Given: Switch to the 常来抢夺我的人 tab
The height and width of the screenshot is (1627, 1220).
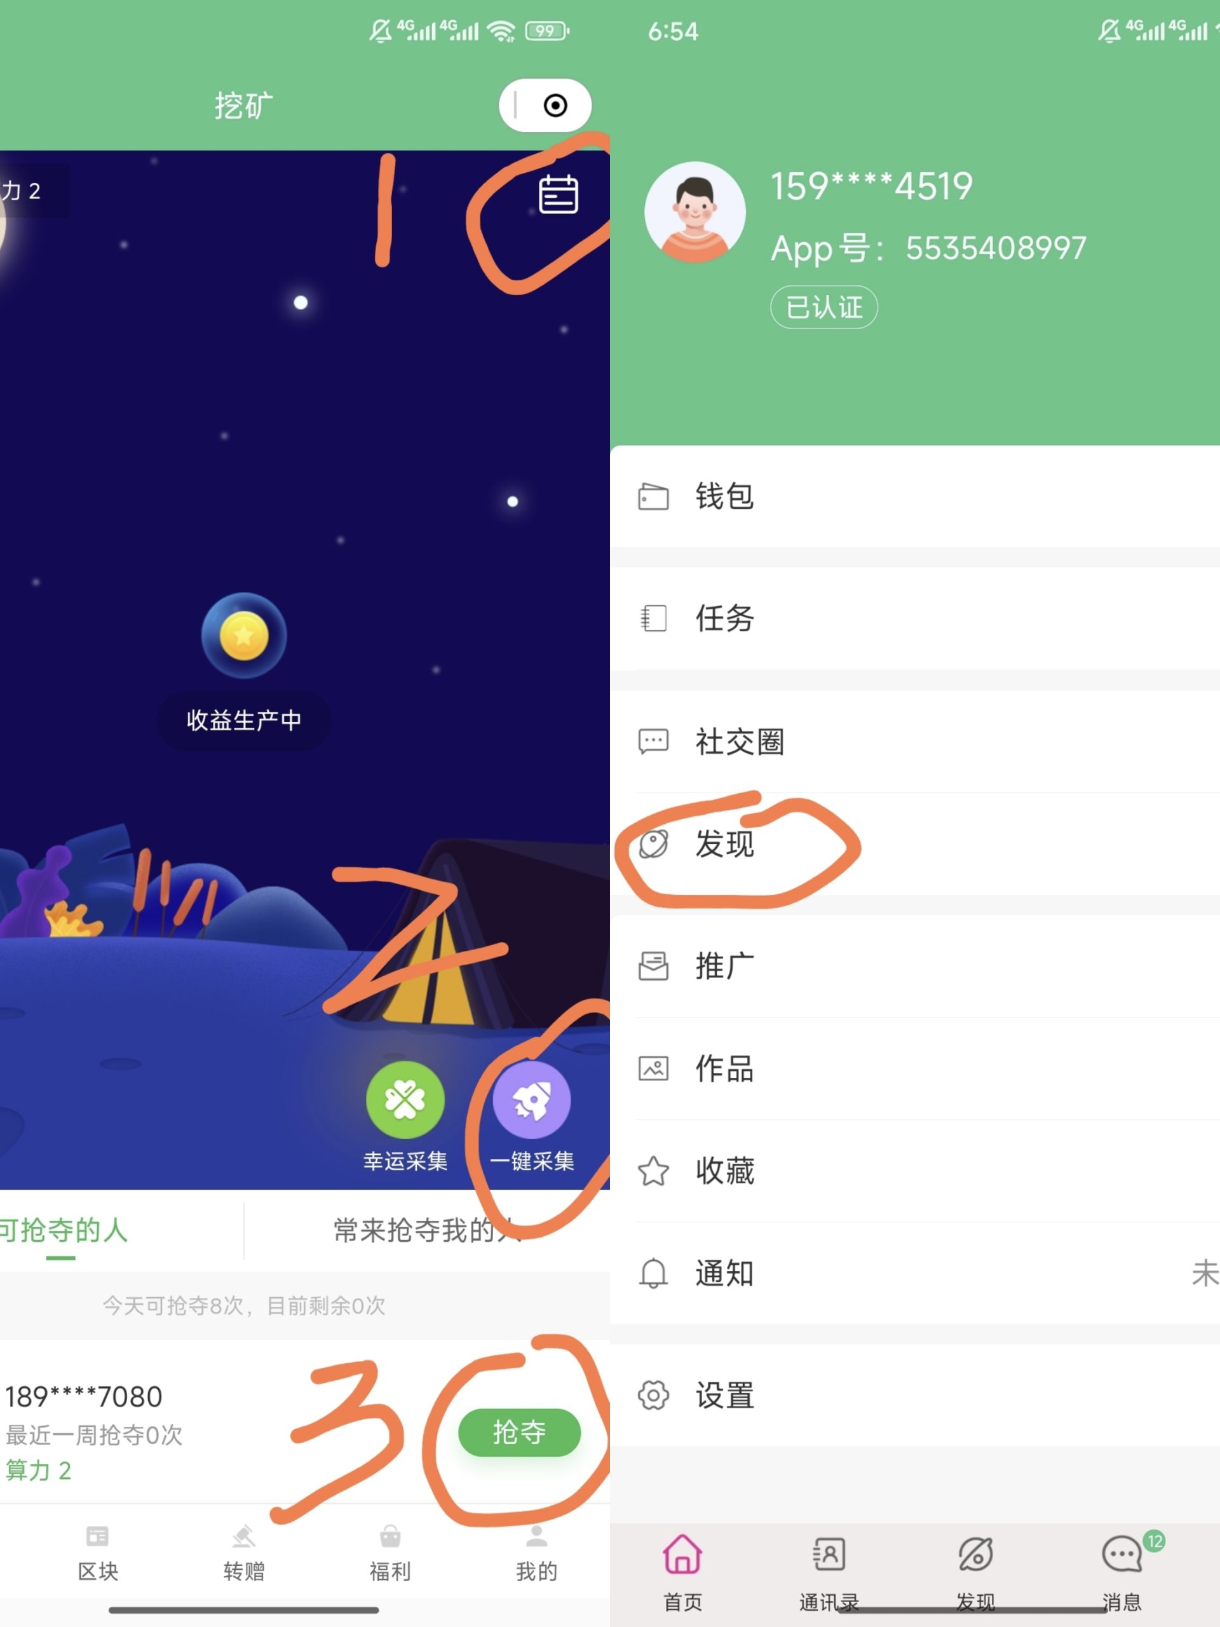Looking at the screenshot, I should pos(426,1230).
